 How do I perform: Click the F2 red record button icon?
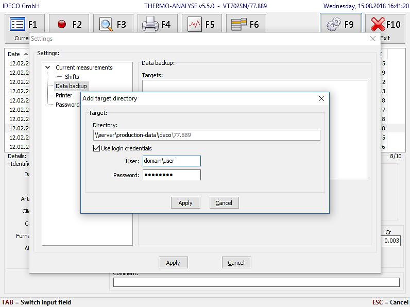coord(62,24)
